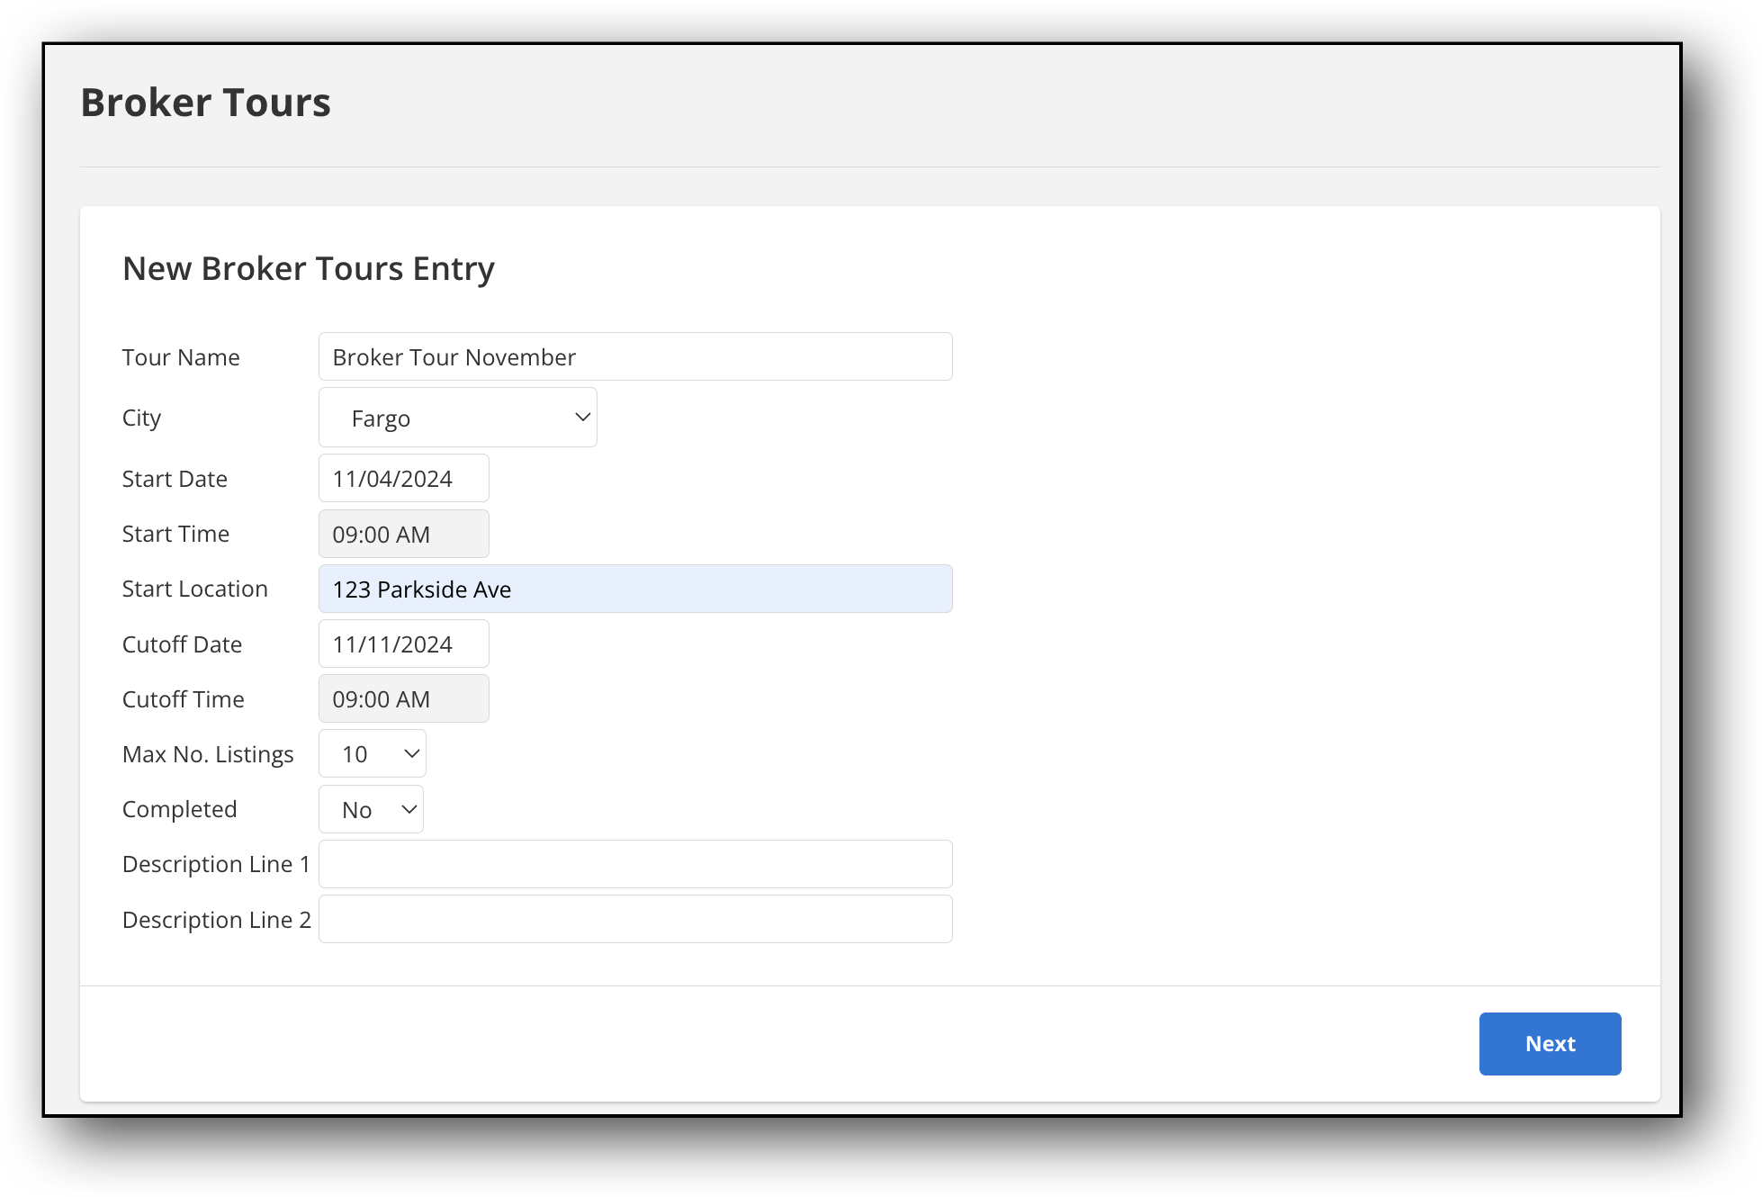Click the Description Line 2 field

tap(636, 918)
